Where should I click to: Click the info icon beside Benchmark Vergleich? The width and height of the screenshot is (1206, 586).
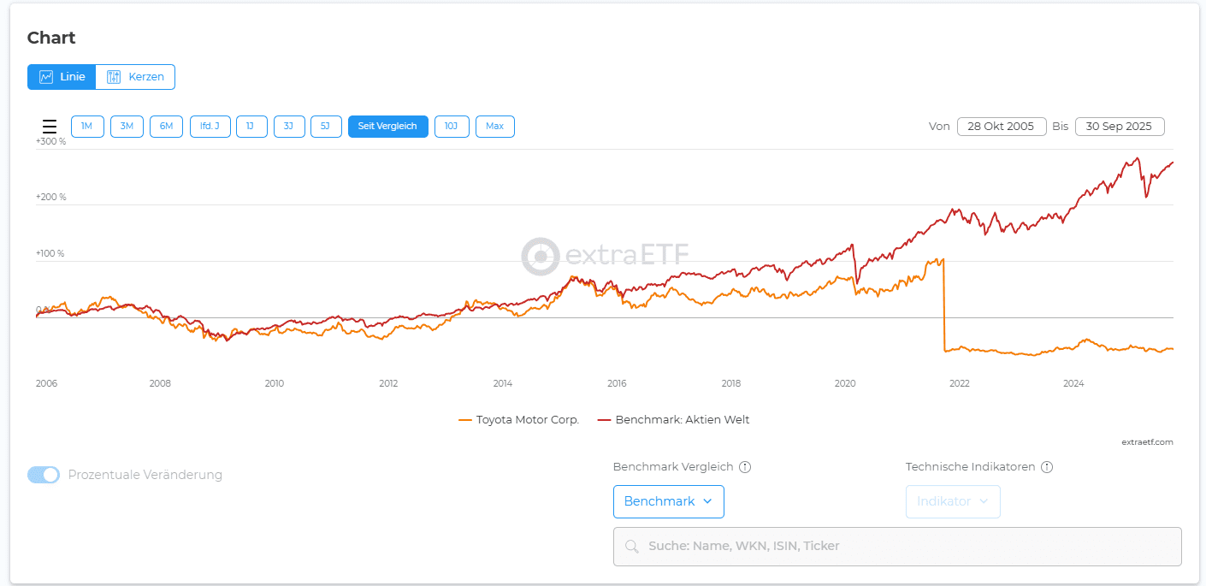point(745,467)
